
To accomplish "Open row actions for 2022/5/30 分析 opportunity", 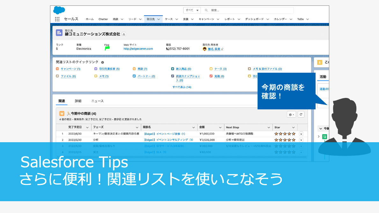I will [x=301, y=140].
